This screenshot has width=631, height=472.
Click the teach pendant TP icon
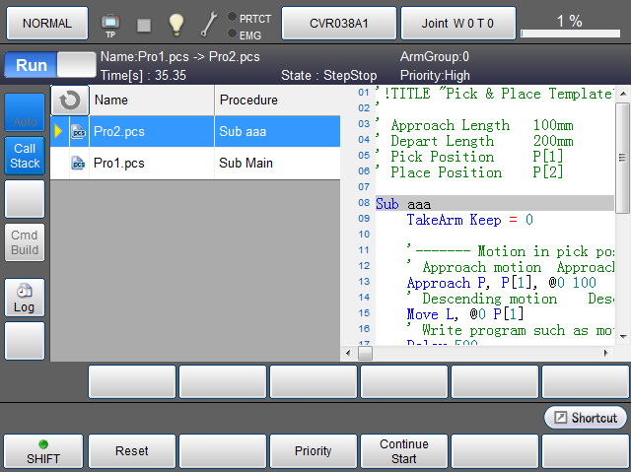[110, 23]
